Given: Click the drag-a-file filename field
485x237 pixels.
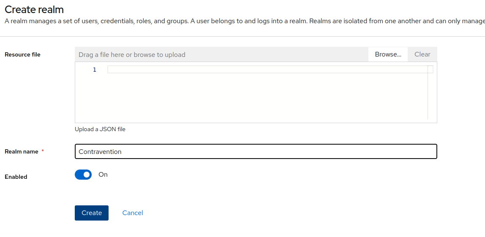Looking at the screenshot, I should click(221, 55).
